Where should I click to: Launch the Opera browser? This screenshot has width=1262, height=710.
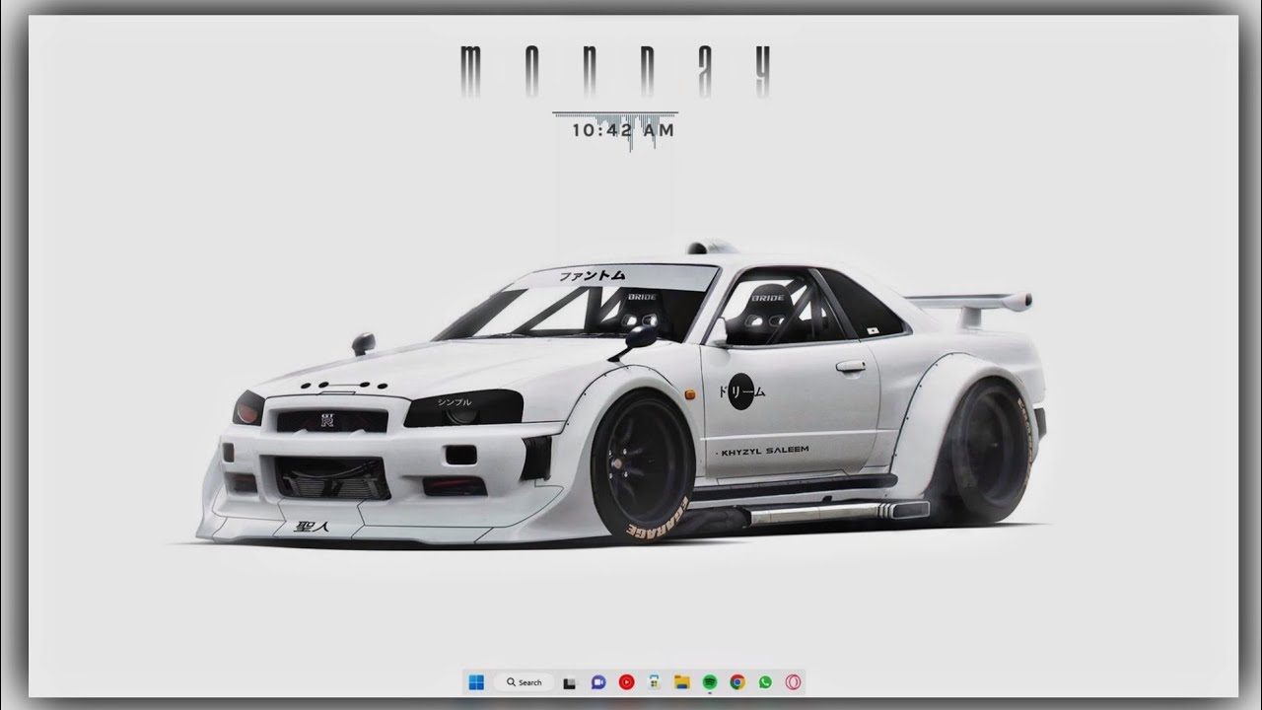pyautogui.click(x=793, y=681)
